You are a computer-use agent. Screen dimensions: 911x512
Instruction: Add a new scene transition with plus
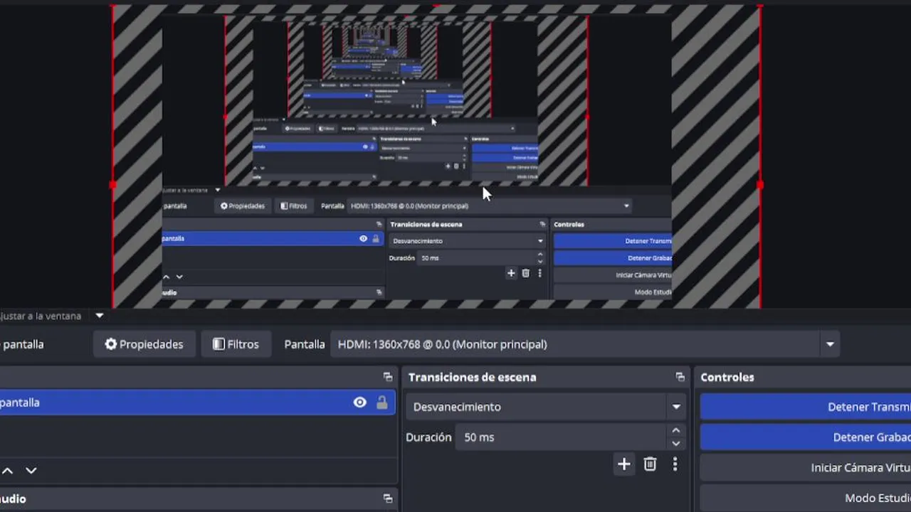[624, 464]
